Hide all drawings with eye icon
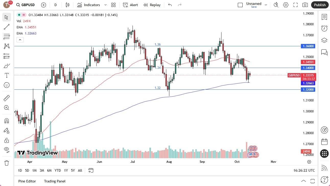This screenshot has height=186, width=330. 7,149
